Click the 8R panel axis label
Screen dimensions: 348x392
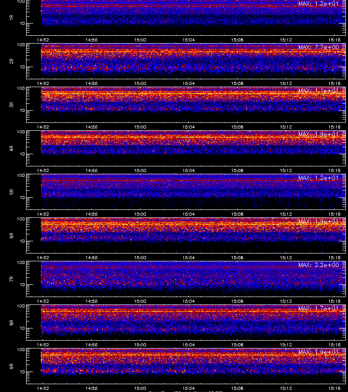point(11,322)
